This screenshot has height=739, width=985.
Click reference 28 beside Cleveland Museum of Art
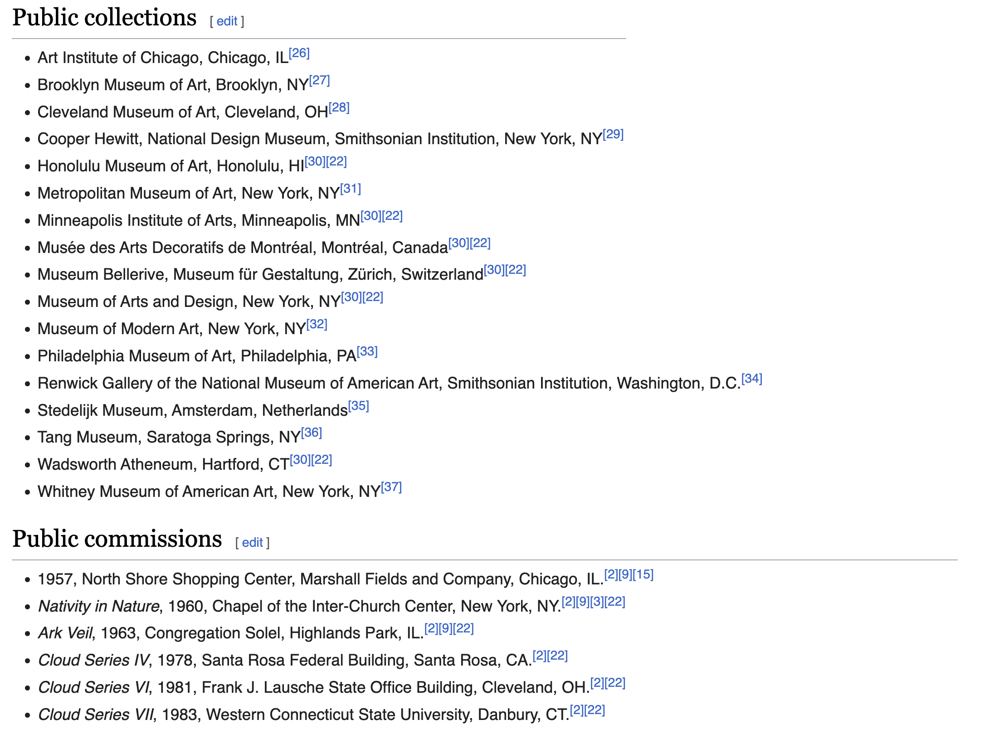pyautogui.click(x=339, y=108)
